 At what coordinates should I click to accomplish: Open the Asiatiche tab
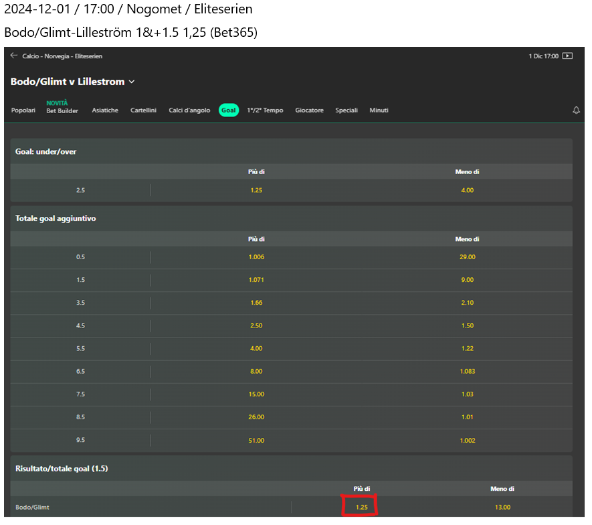[x=105, y=110]
